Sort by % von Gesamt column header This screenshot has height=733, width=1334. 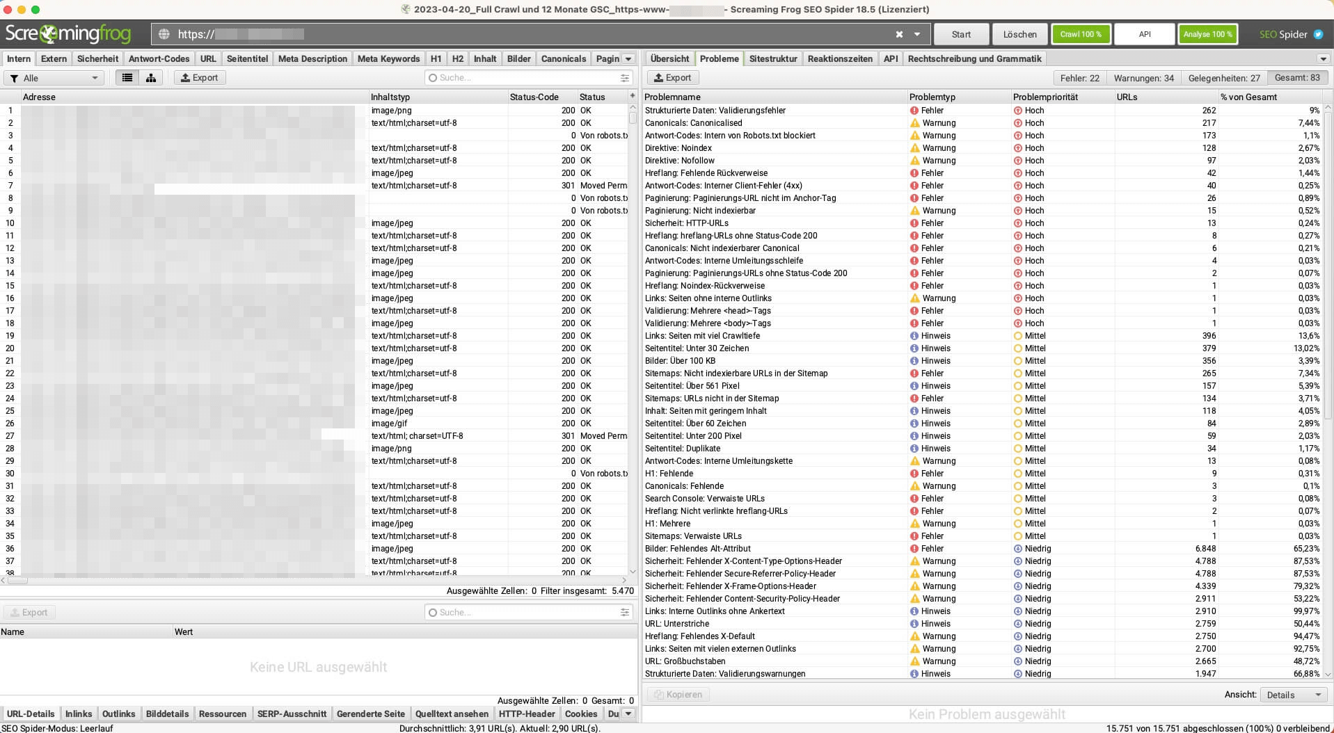click(x=1269, y=97)
